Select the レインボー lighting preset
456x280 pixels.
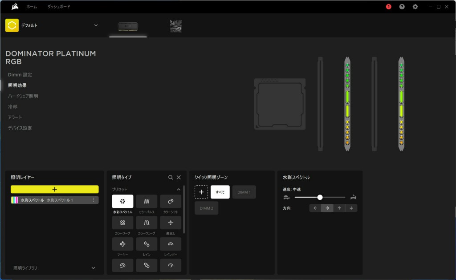pos(171,244)
